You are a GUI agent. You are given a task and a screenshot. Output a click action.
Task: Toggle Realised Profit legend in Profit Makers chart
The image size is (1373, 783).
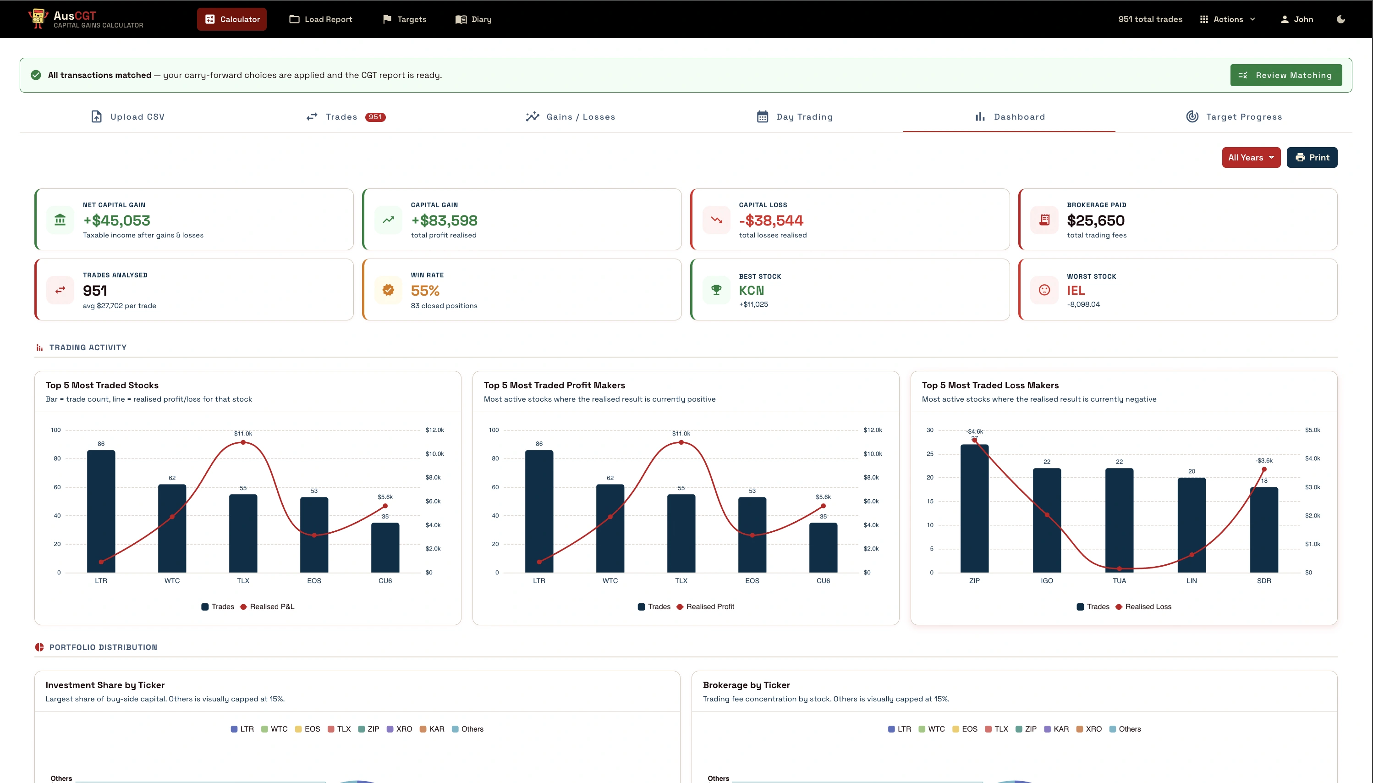(705, 607)
